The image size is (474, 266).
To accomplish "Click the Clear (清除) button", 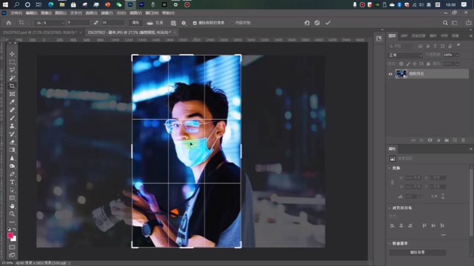I will [x=136, y=23].
